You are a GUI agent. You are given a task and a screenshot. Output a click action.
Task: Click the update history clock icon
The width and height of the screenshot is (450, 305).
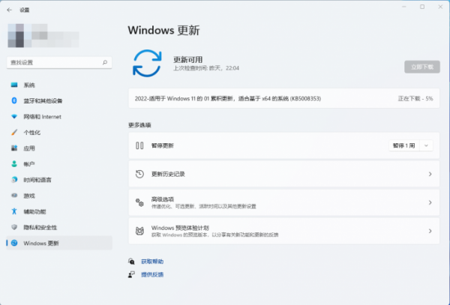pos(139,174)
